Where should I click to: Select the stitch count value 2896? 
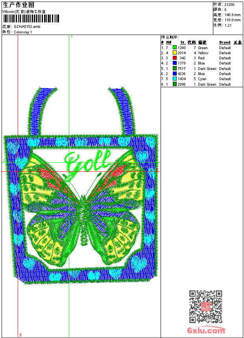click(x=181, y=84)
